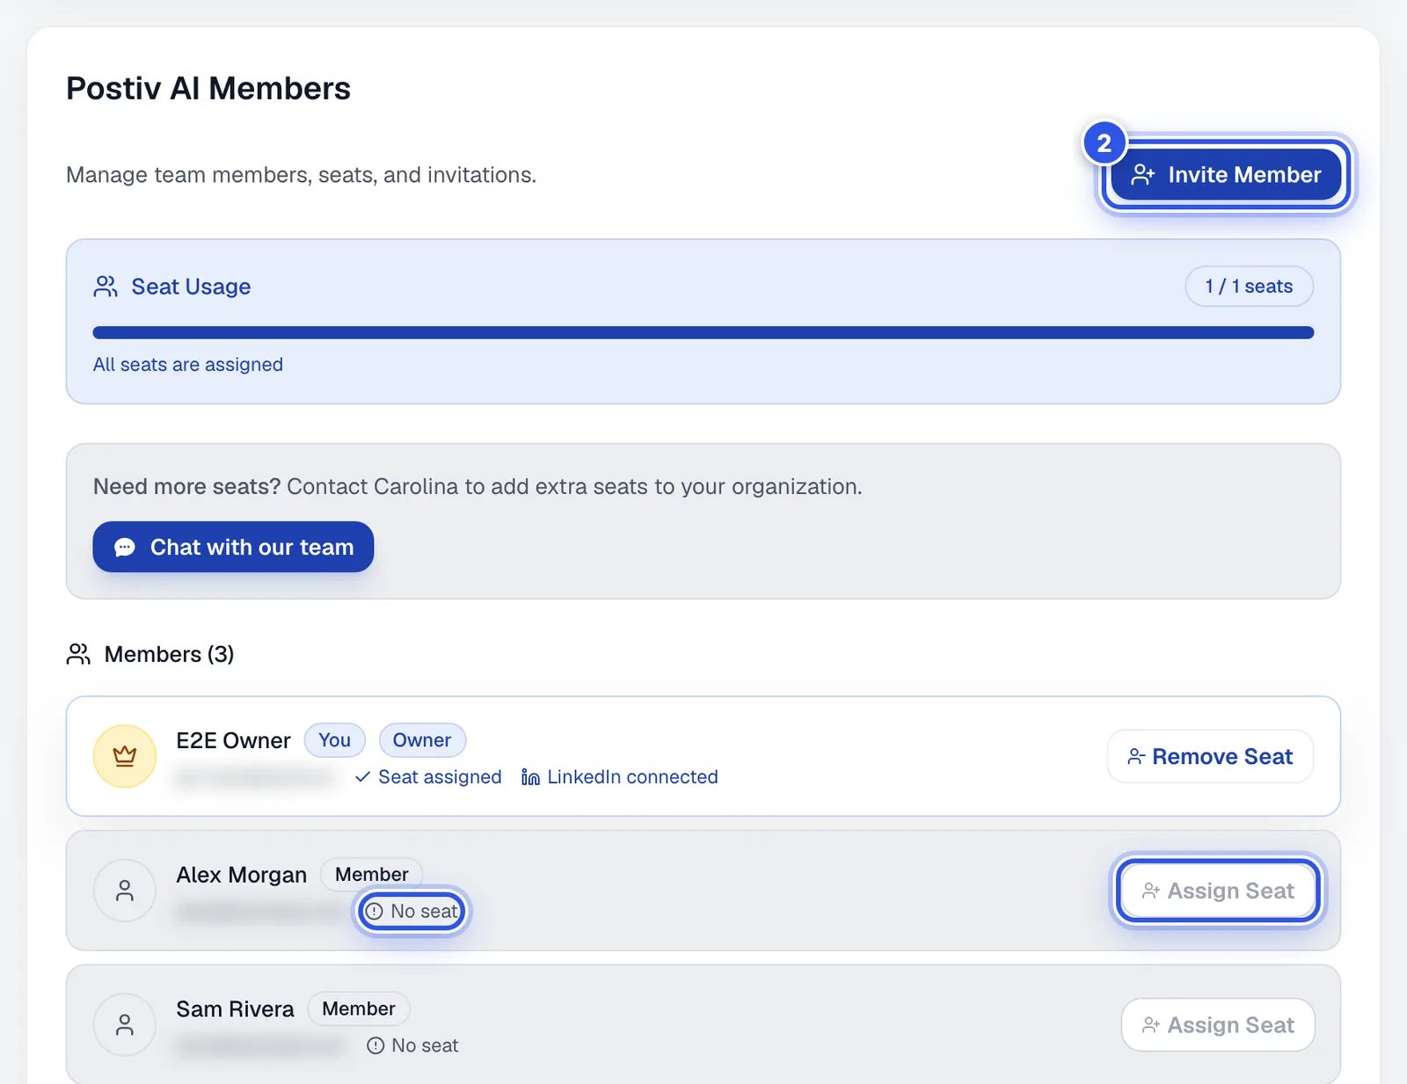Screen dimensions: 1407x1084
Task: Assign Seat to Alex Morgan
Action: (x=1218, y=891)
